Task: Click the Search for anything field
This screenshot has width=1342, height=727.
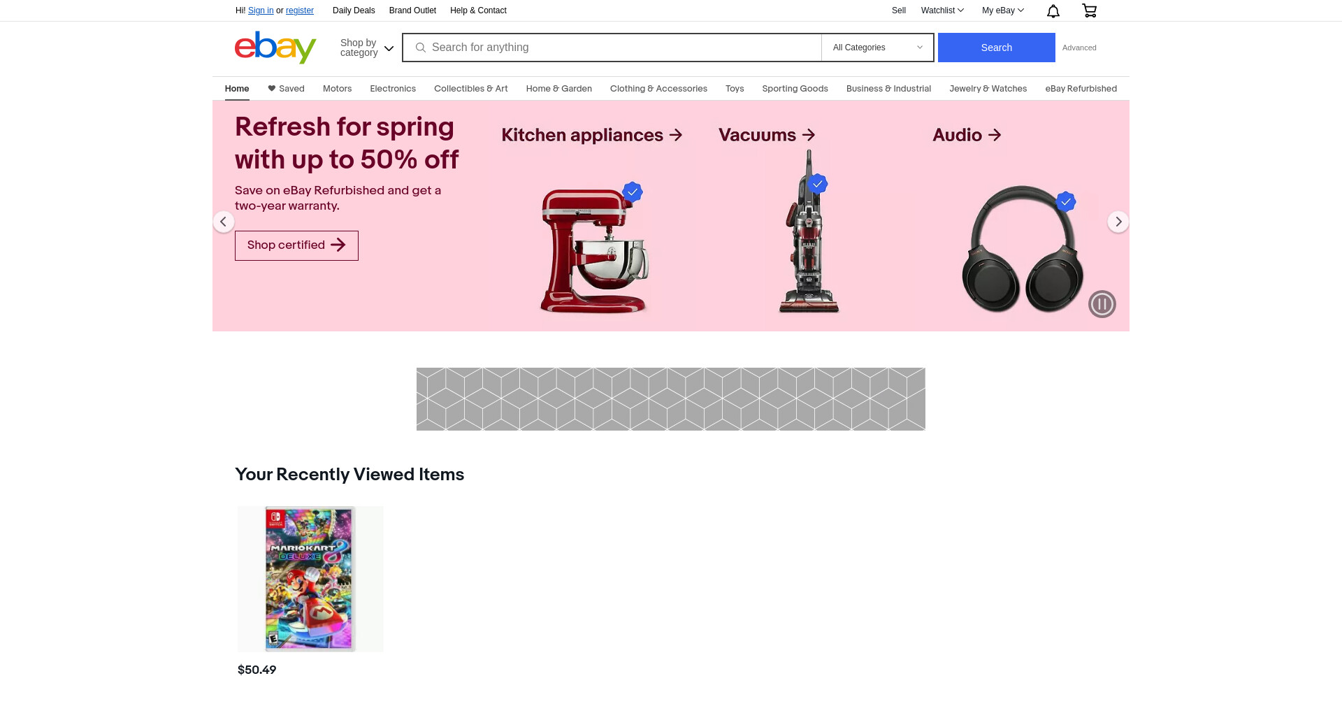Action: click(x=612, y=48)
